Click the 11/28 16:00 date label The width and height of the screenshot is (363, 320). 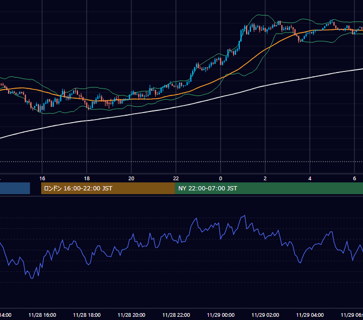42,315
